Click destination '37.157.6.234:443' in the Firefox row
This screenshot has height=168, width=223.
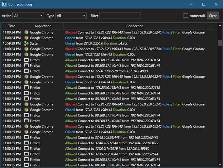pyautogui.click(x=107, y=154)
